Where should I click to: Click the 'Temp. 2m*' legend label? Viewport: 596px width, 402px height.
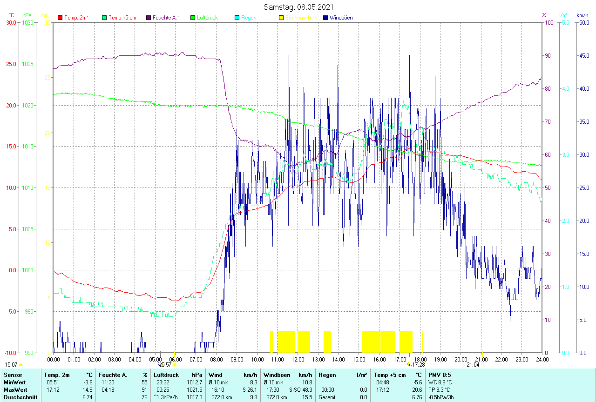click(76, 18)
